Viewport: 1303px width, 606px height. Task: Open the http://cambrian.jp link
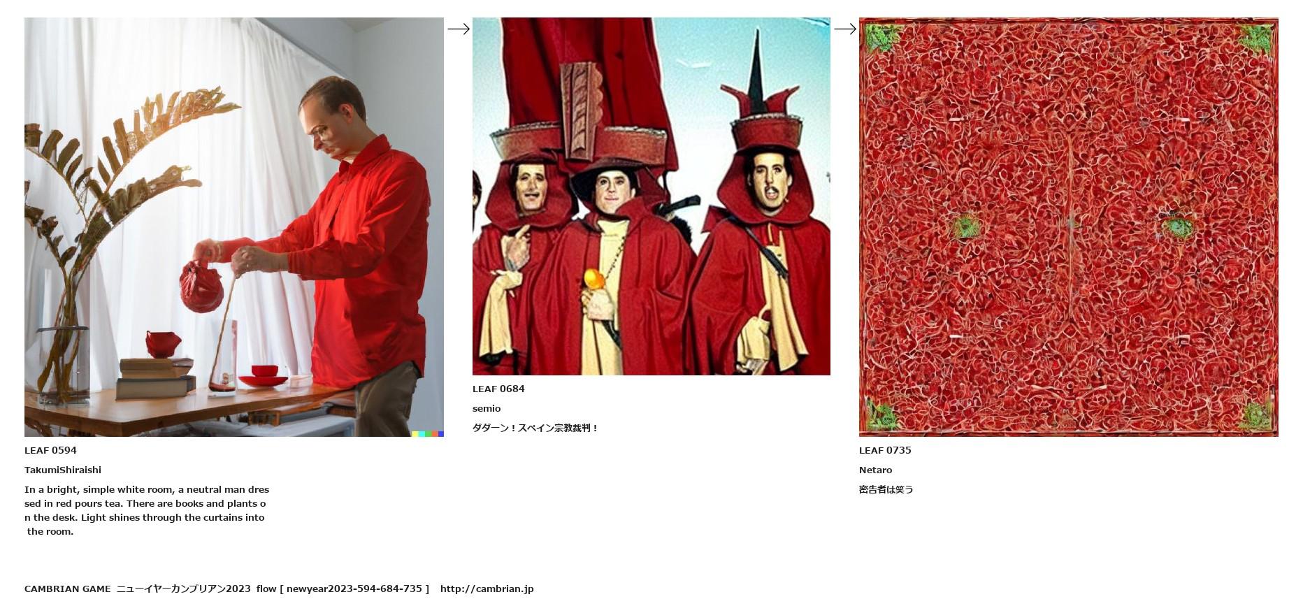(487, 589)
